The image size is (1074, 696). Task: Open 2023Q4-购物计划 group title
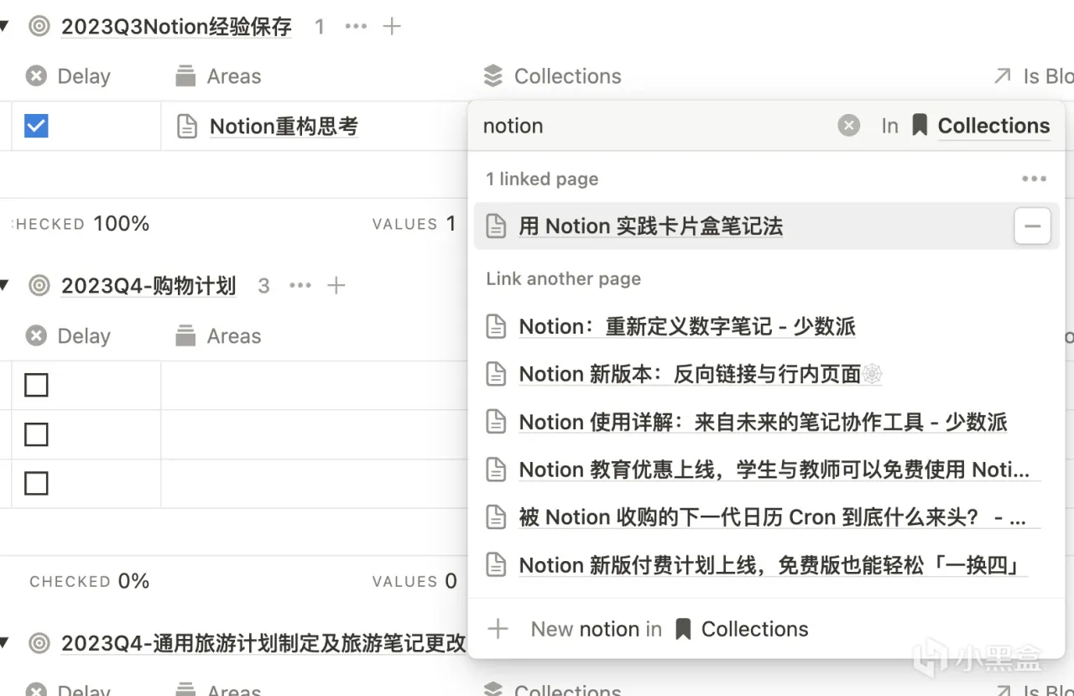click(x=149, y=287)
